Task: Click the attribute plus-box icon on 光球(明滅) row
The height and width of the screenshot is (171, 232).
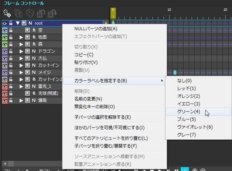Action: click(27, 93)
